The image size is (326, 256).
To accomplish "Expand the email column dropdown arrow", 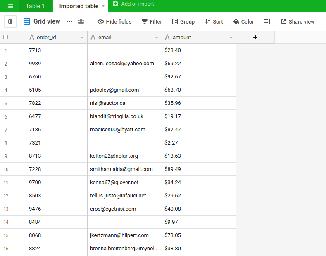I will pyautogui.click(x=157, y=38).
